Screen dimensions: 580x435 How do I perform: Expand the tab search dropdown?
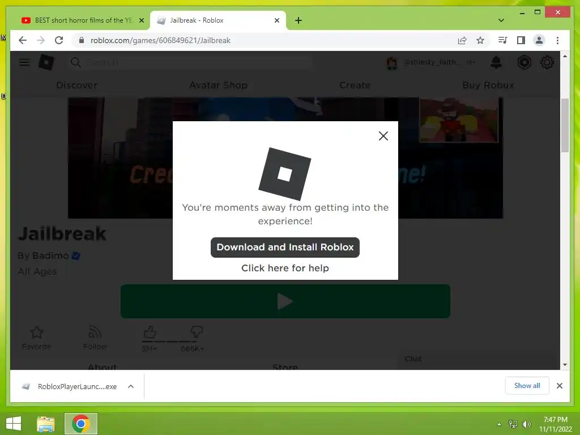click(x=501, y=20)
